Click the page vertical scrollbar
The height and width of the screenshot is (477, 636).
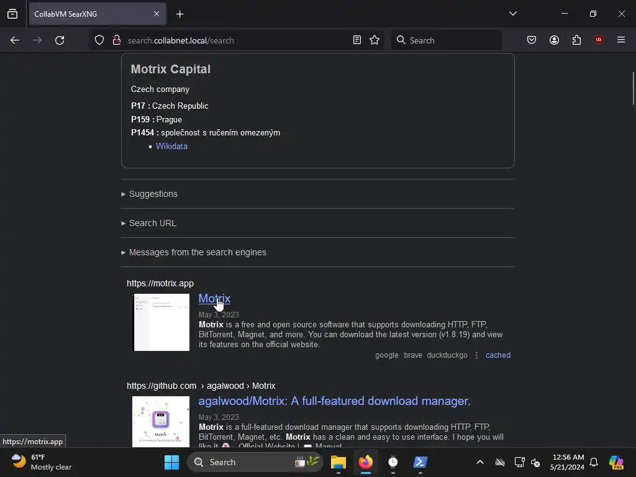coord(633,88)
